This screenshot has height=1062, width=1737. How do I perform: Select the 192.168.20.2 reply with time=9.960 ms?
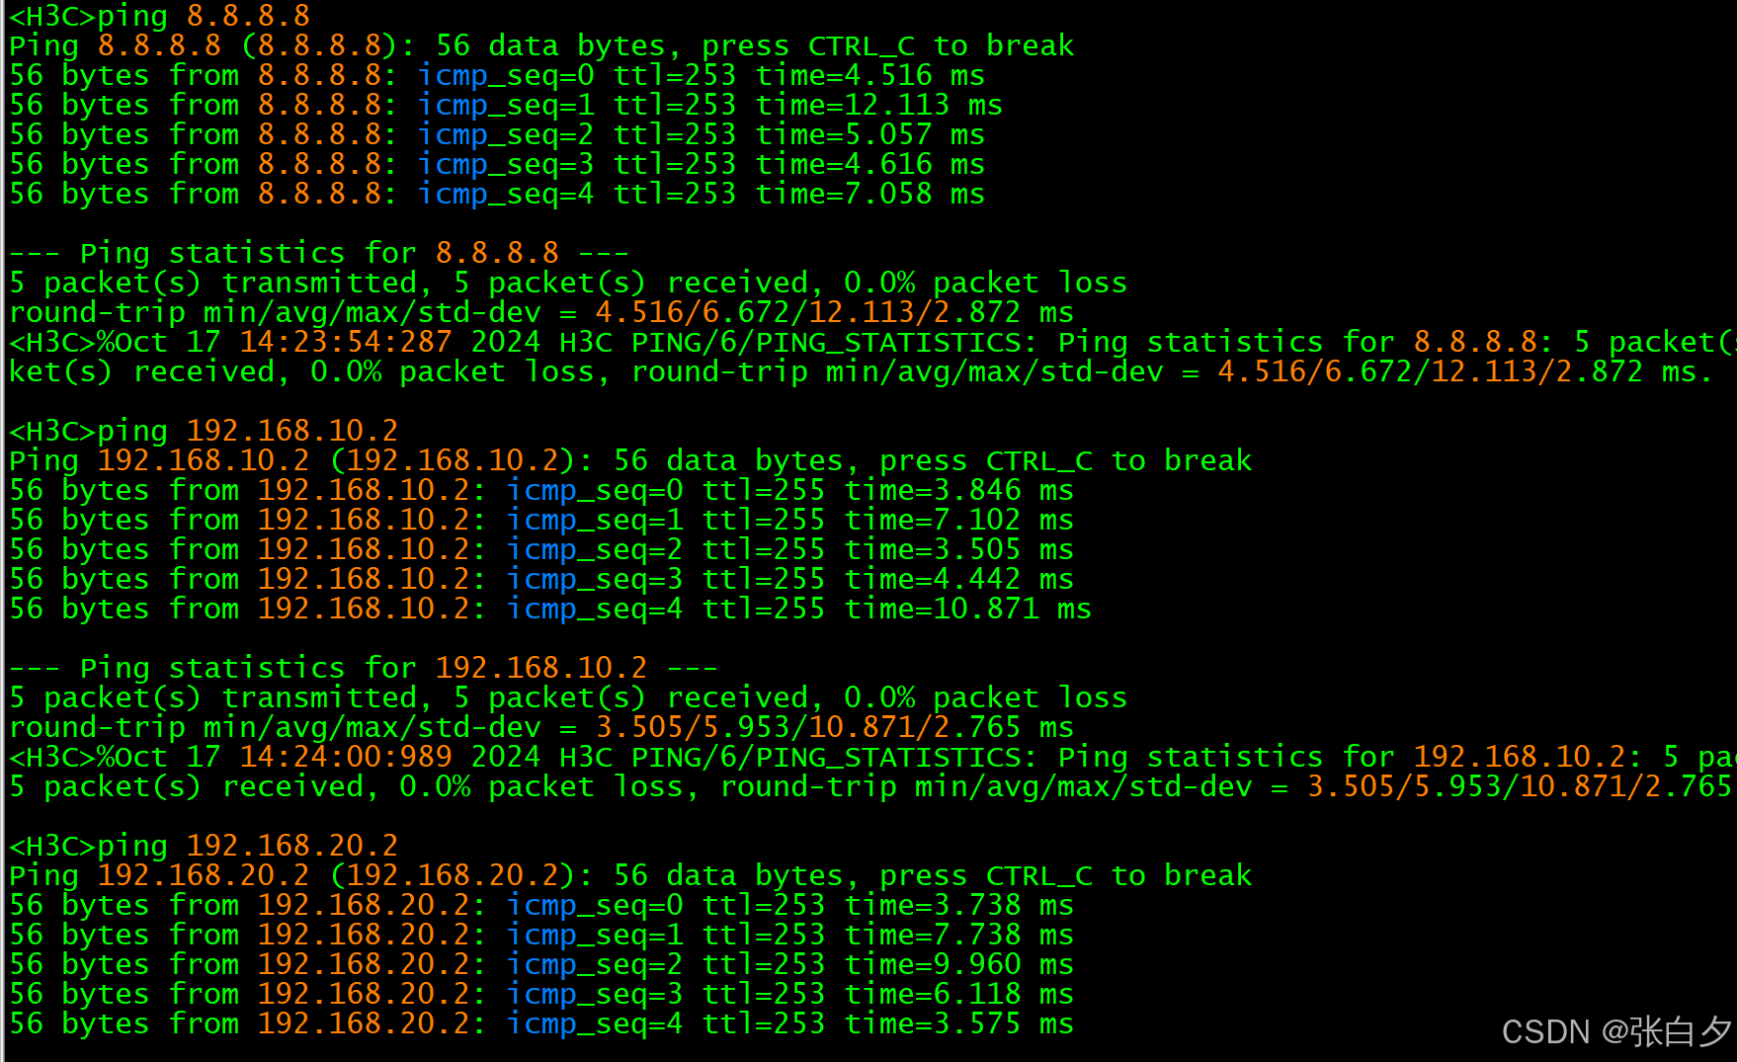541,964
